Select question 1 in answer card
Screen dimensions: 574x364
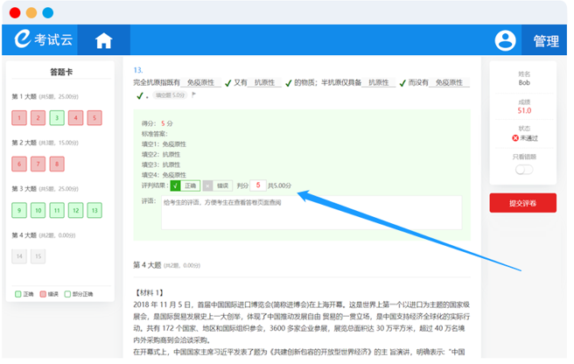[x=18, y=117]
